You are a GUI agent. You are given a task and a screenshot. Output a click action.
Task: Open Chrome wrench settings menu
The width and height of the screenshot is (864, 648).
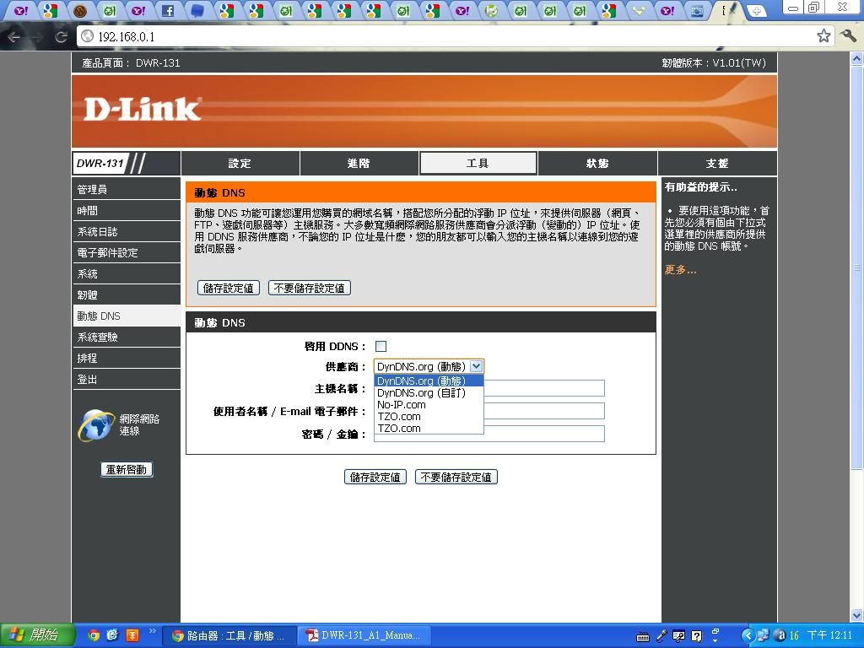[848, 35]
